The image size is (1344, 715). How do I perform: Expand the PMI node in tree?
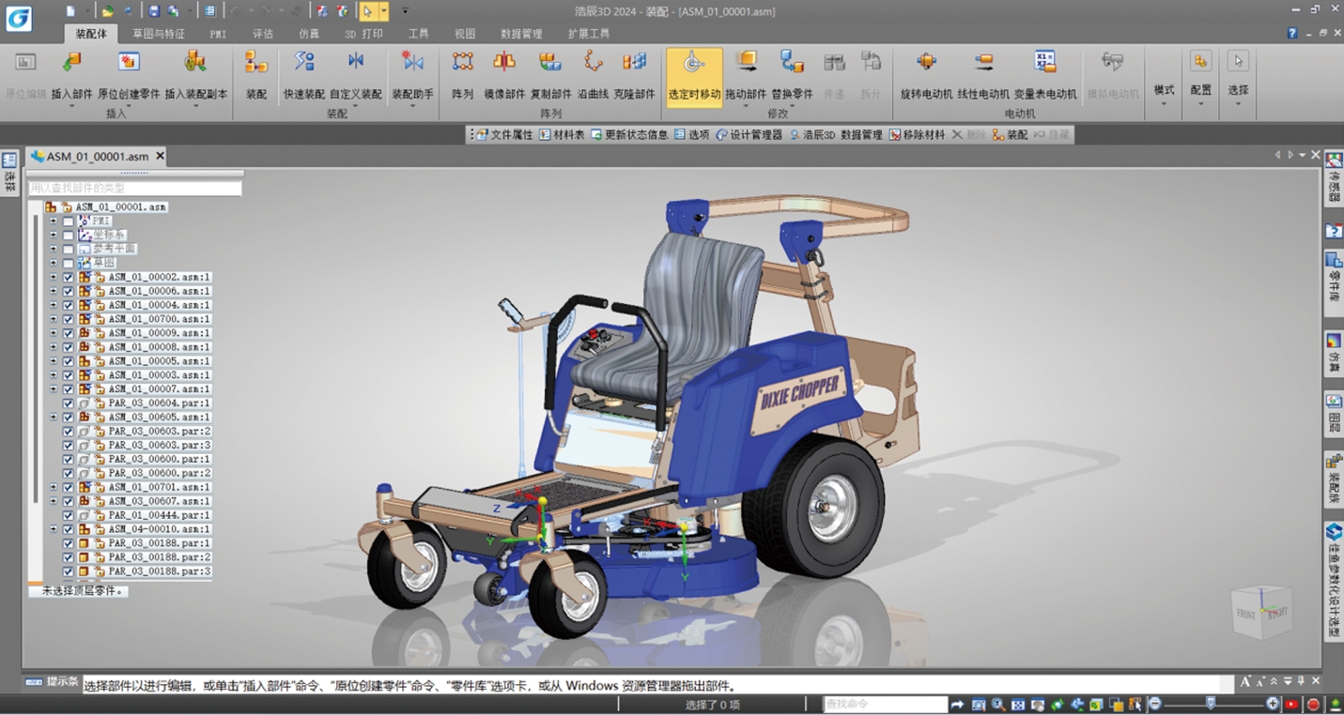[x=54, y=221]
